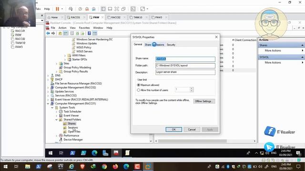This screenshot has height=171, width=305.
Task: Click the Description field
Action: click(185, 72)
